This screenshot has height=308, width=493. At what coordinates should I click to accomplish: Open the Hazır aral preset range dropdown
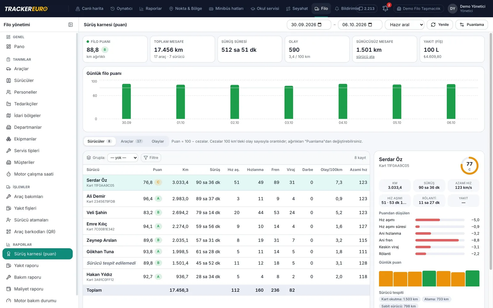tap(405, 25)
